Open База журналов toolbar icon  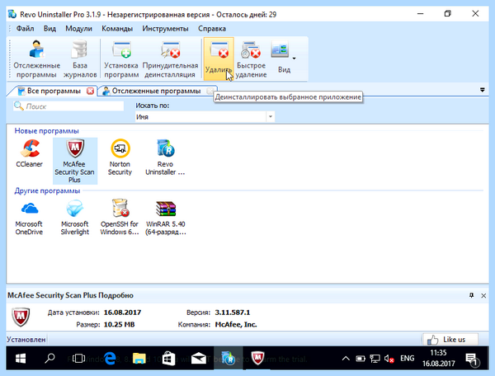[x=80, y=59]
